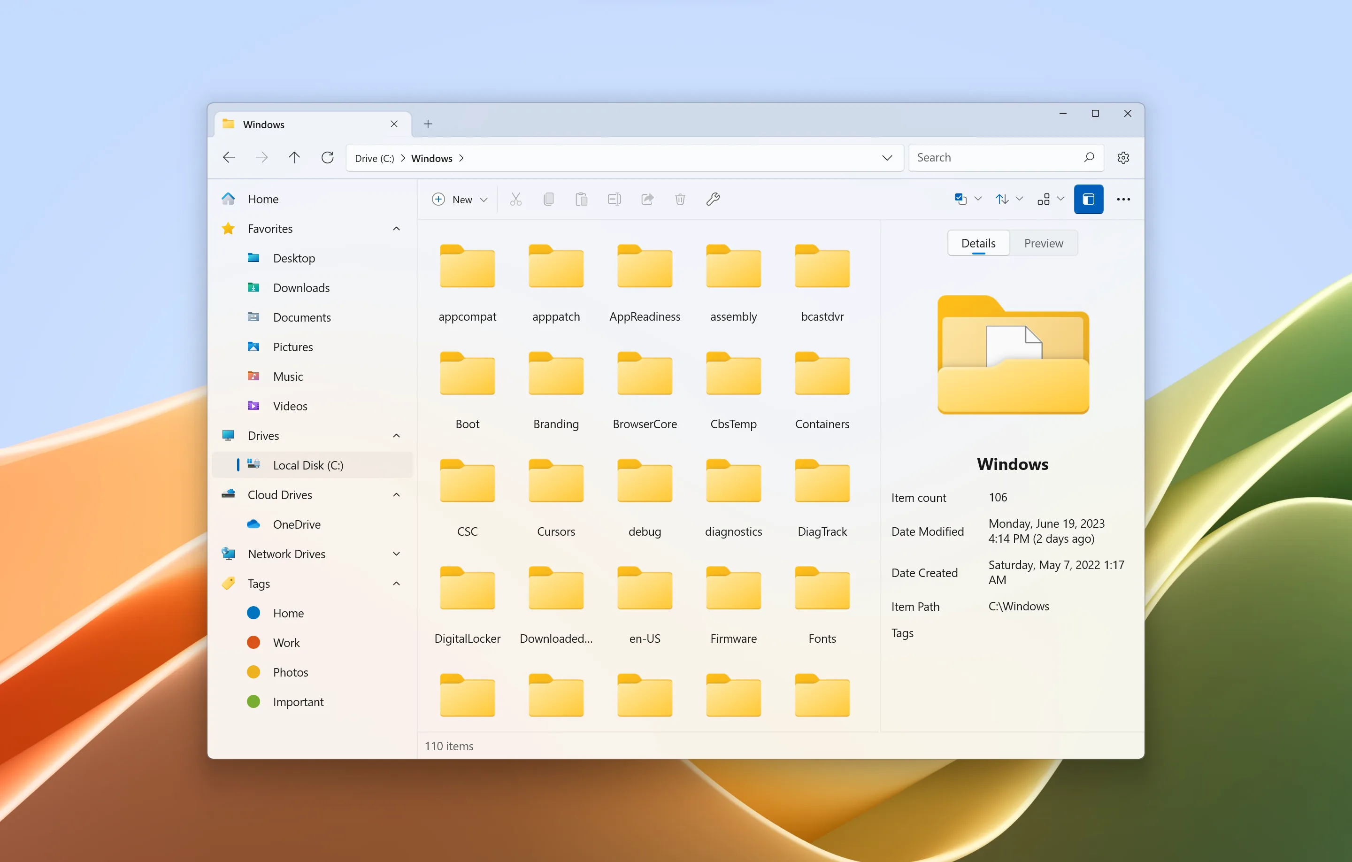The image size is (1352, 862).
Task: Collapse the Favorites section
Action: tap(396, 229)
